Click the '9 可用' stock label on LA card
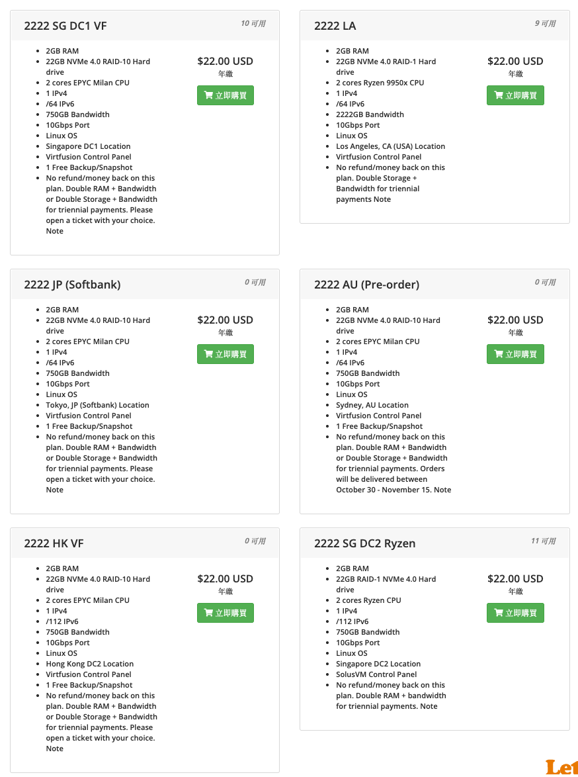 [x=545, y=24]
